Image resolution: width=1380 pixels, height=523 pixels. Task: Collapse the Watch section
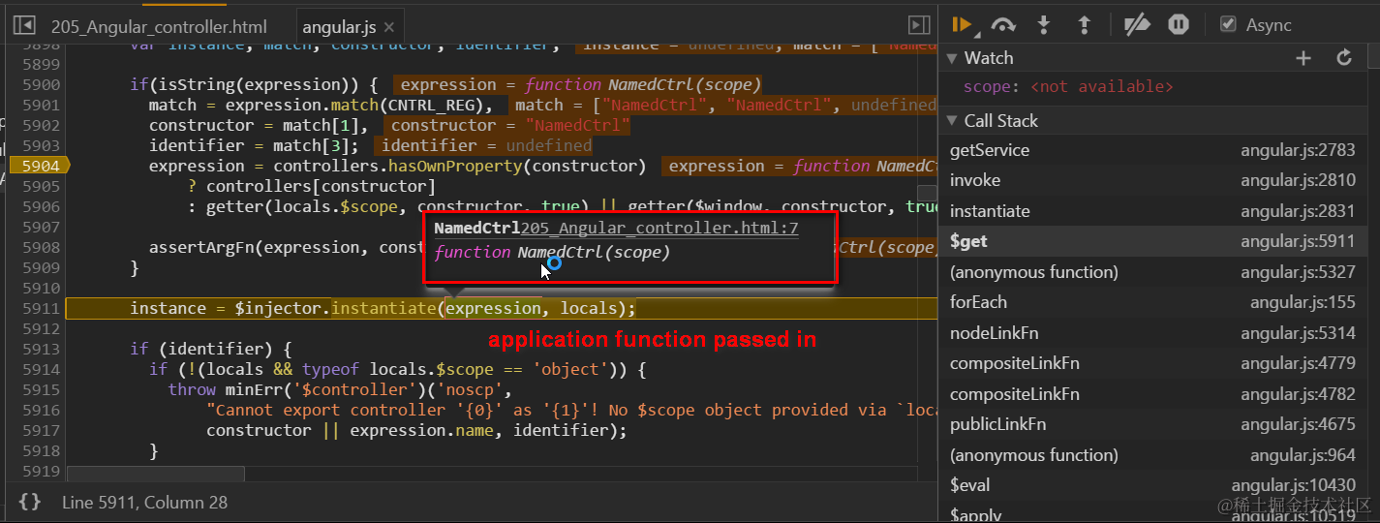click(x=952, y=58)
